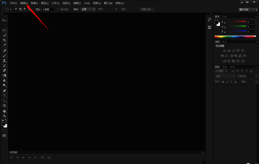259x164 pixels.
Task: Click the feather 羽化 input field
Action: [x=48, y=9]
